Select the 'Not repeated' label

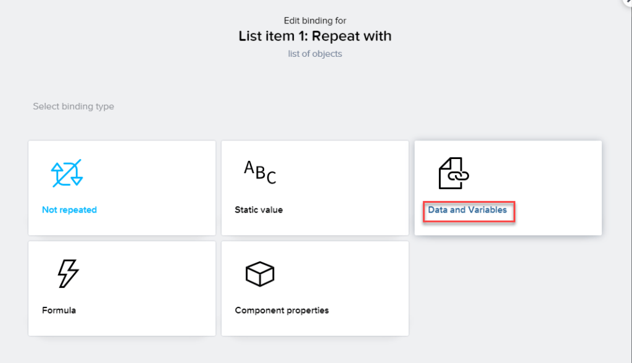coord(69,210)
